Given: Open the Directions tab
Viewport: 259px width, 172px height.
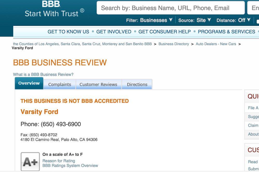Looking at the screenshot, I should (x=137, y=84).
